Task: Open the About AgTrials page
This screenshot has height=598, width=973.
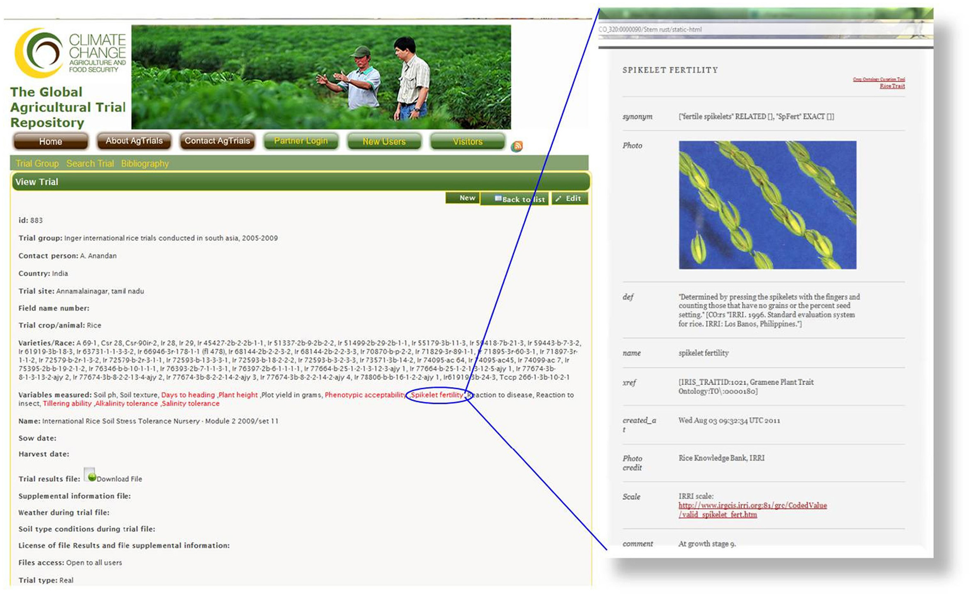Action: [134, 141]
